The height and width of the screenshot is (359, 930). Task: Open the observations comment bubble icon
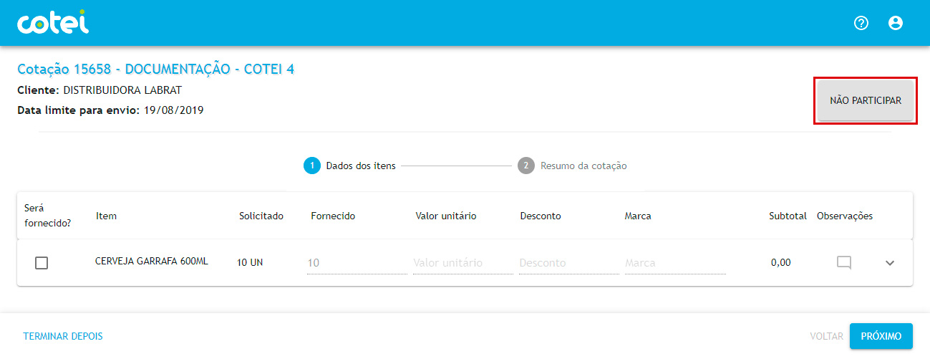(844, 262)
